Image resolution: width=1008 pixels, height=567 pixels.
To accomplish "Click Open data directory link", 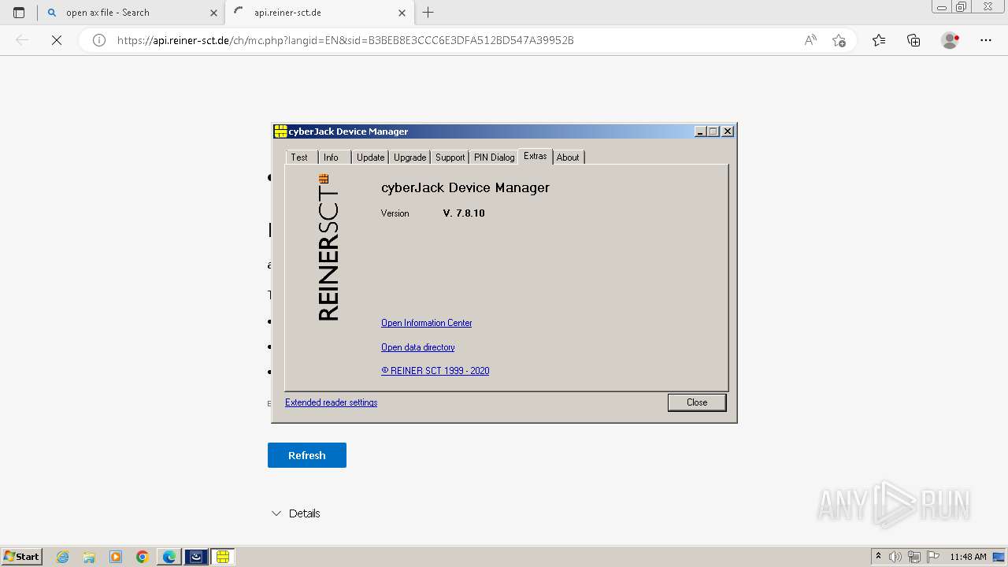I will (x=418, y=347).
